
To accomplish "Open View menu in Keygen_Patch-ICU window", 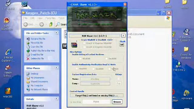I will [40, 18].
